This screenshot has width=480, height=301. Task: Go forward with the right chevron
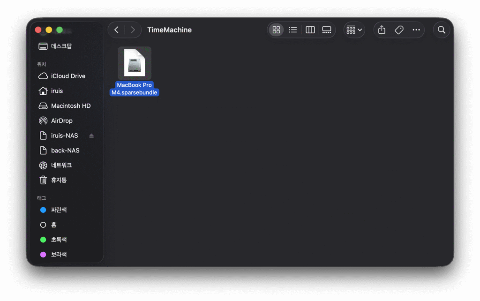point(133,30)
